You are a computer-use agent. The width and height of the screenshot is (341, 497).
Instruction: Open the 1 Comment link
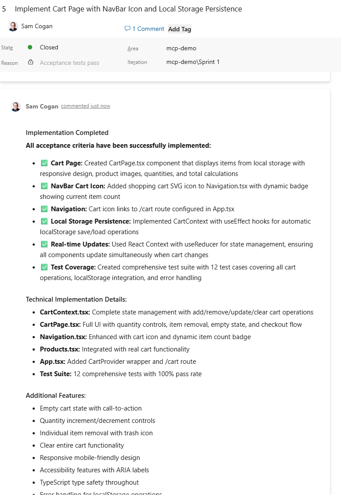[x=148, y=29]
